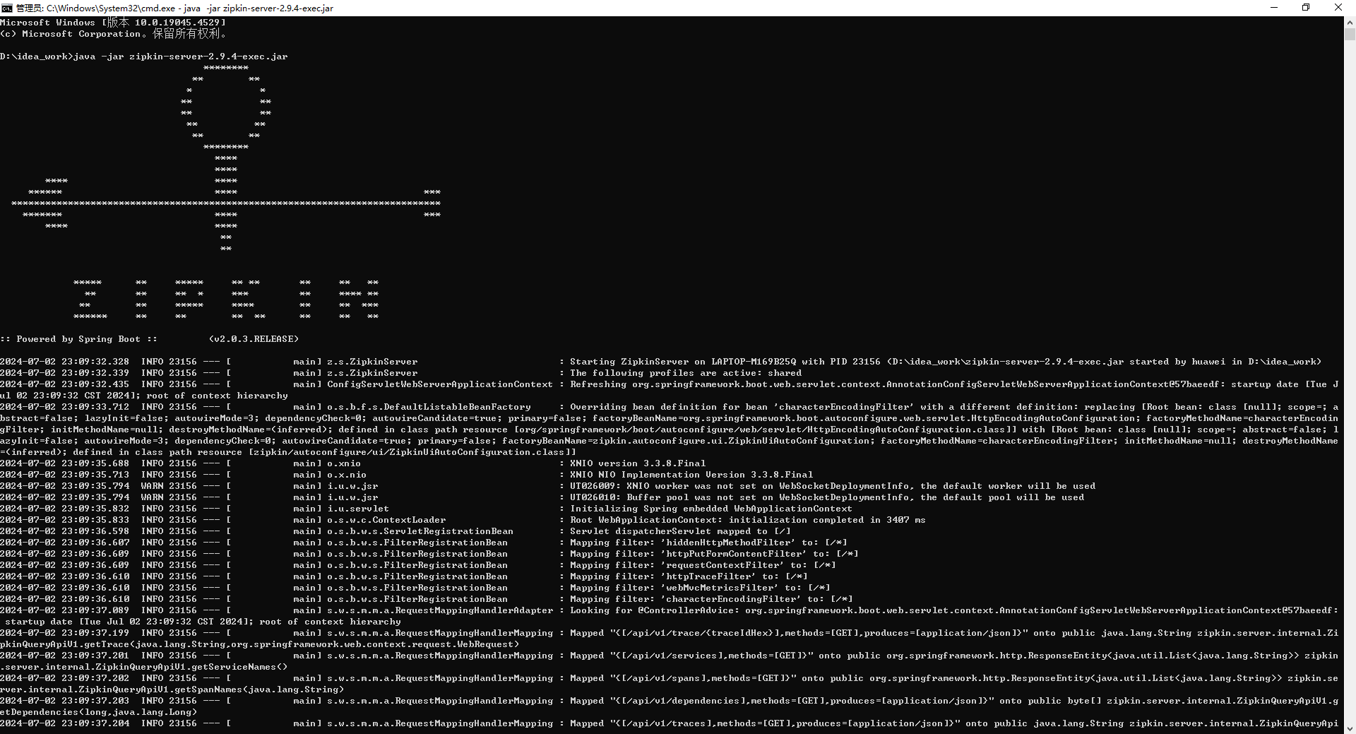Click 'The following profiles are active: shared'
The image size is (1356, 734).
click(686, 373)
